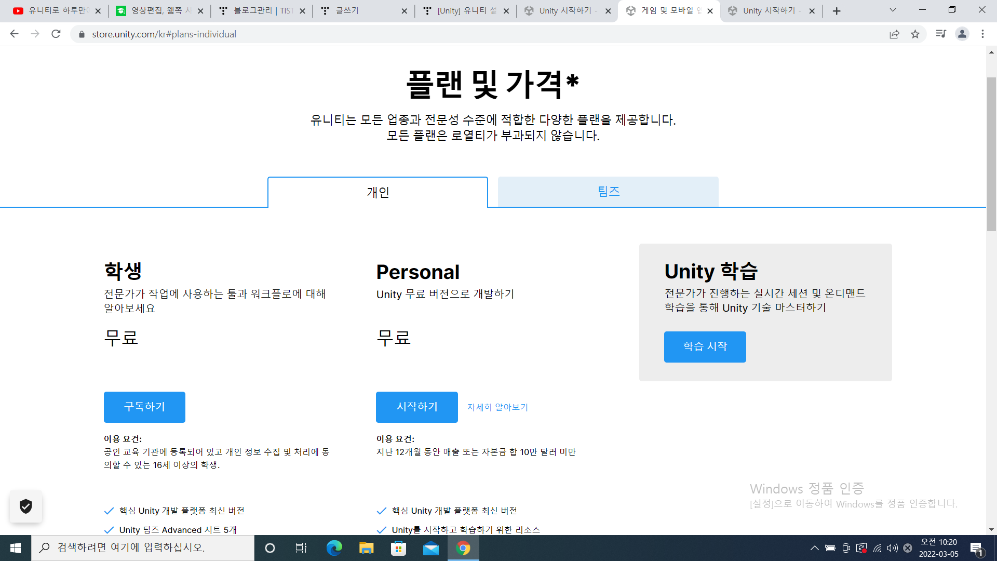Switch to the 팀즈 plans tab

[x=608, y=192]
